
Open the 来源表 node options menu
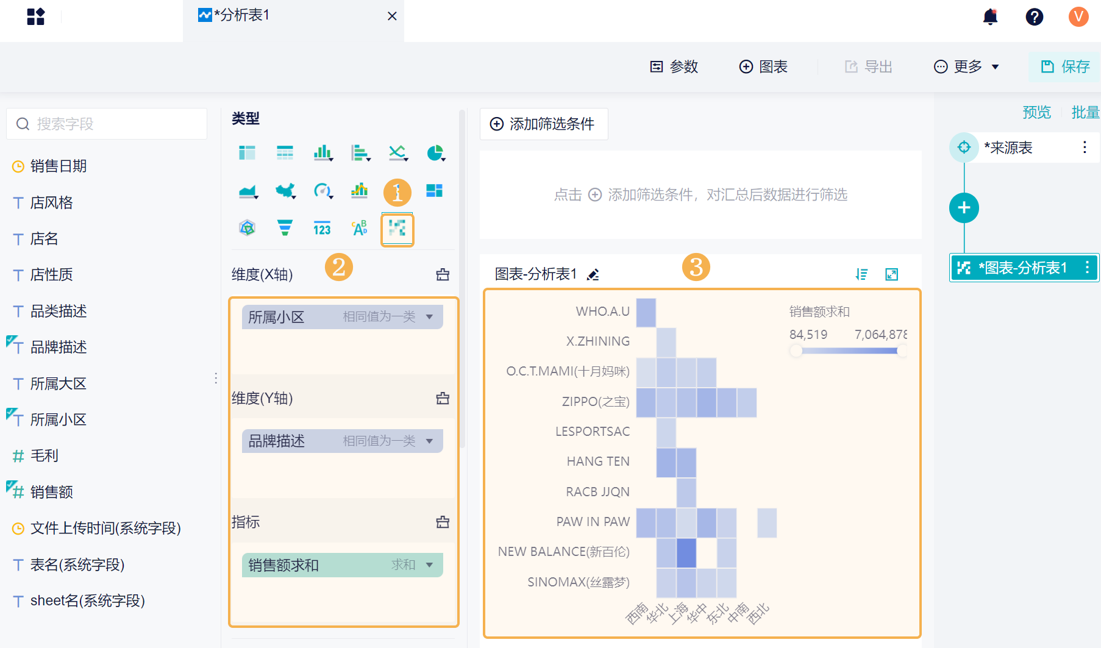point(1085,148)
